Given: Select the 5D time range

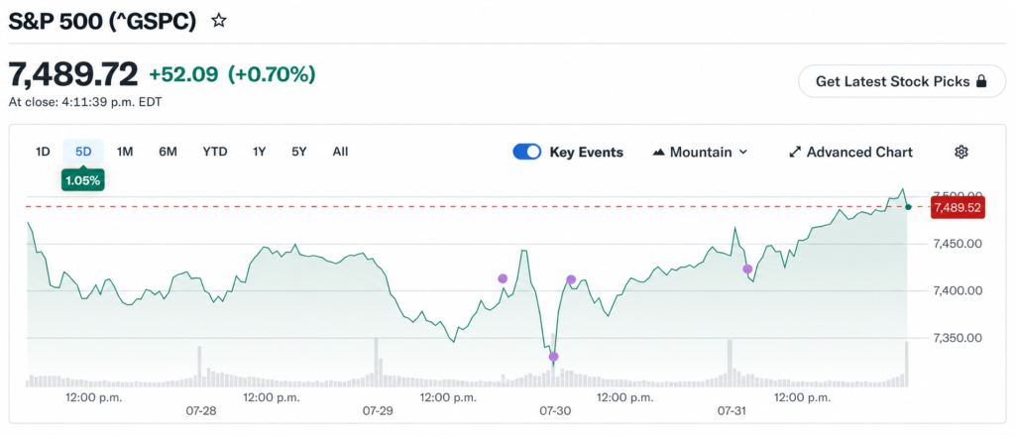Looking at the screenshot, I should pos(83,153).
